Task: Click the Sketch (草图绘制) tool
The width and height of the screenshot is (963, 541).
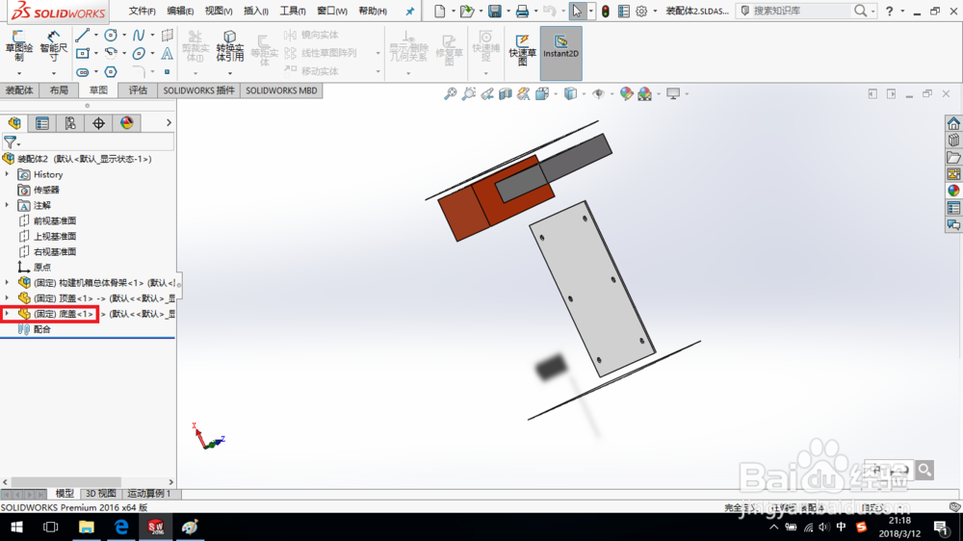Action: tap(19, 46)
